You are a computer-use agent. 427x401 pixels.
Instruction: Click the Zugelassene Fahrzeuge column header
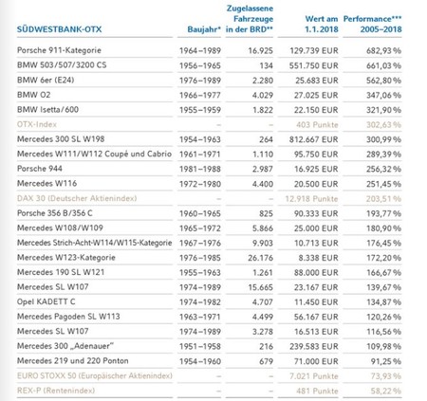tap(250, 19)
